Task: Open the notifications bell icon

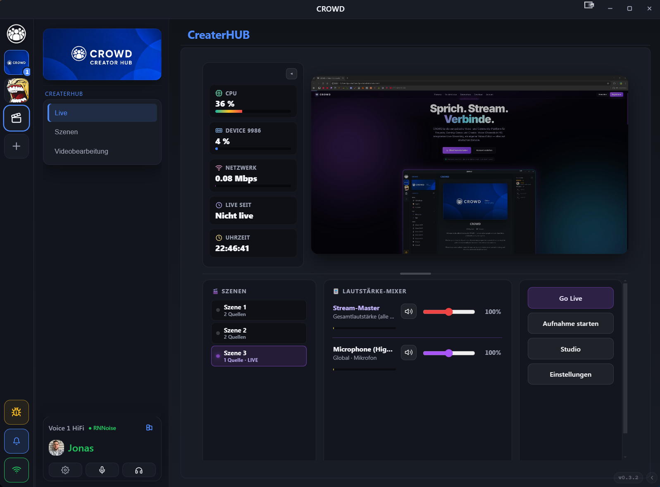Action: click(17, 441)
